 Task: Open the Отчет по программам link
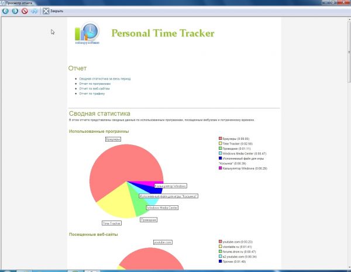click(95, 84)
